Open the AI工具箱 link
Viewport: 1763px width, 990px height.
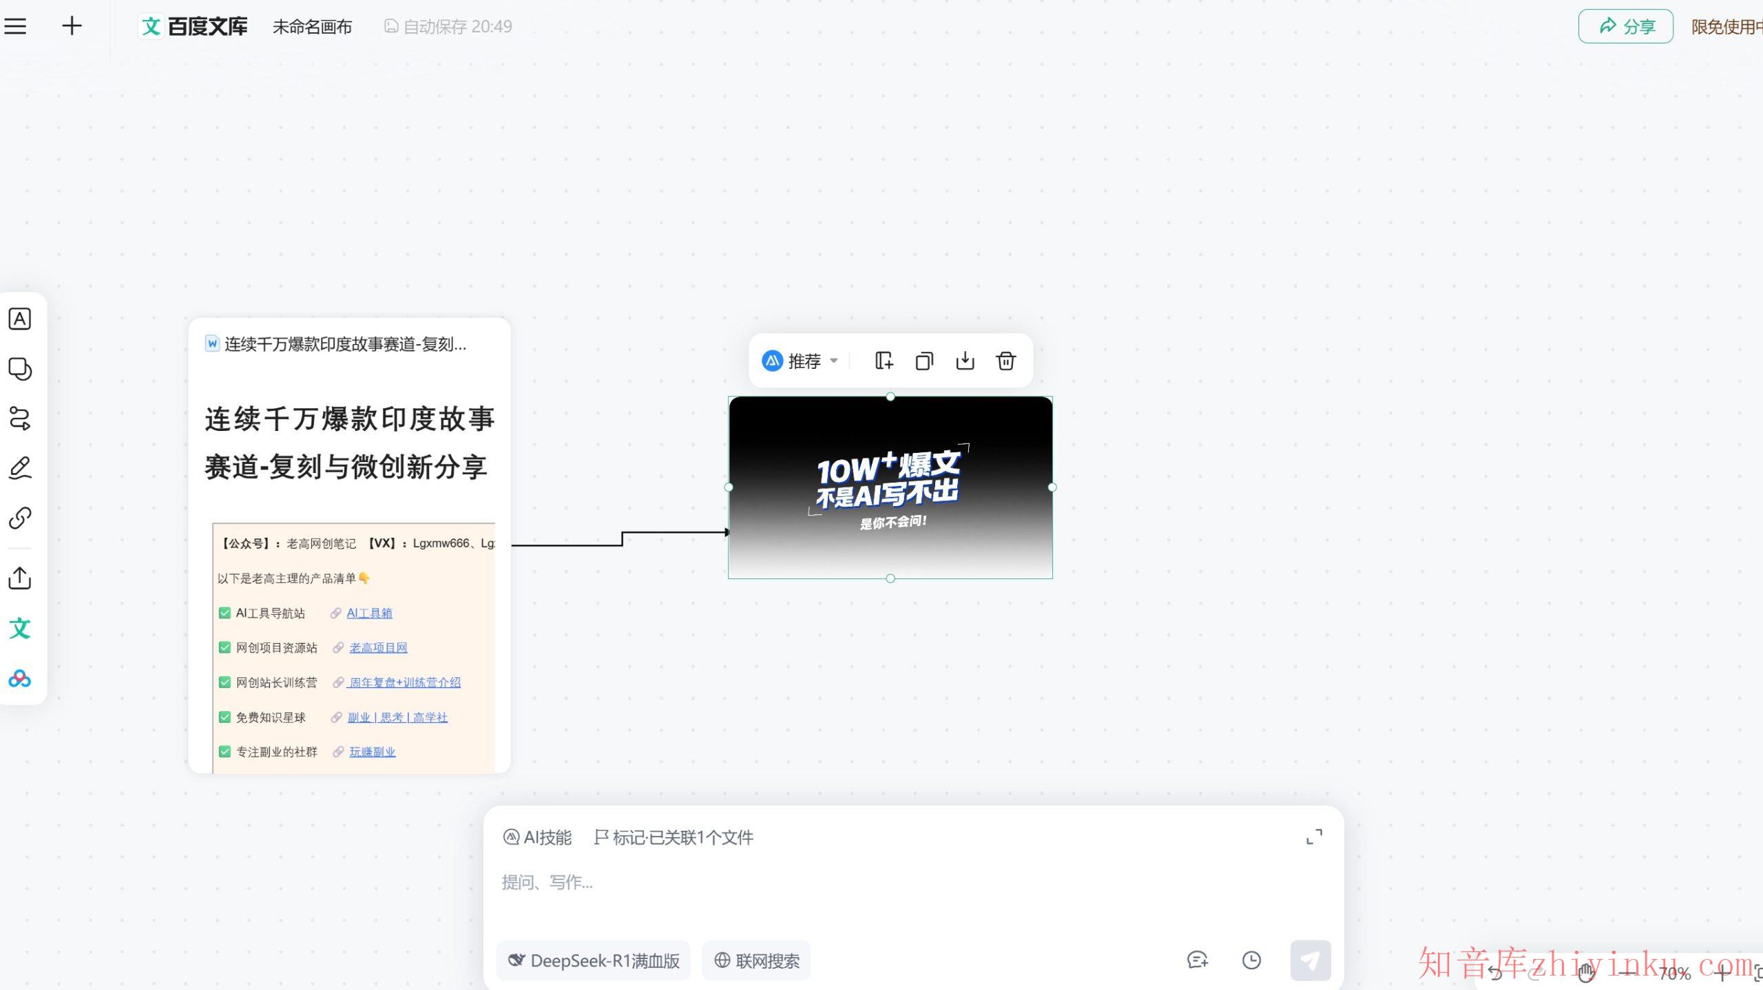click(x=369, y=613)
